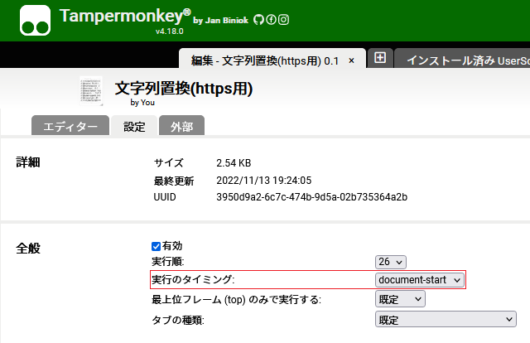
Task: Switch to the エディター tab
Action: (x=70, y=126)
